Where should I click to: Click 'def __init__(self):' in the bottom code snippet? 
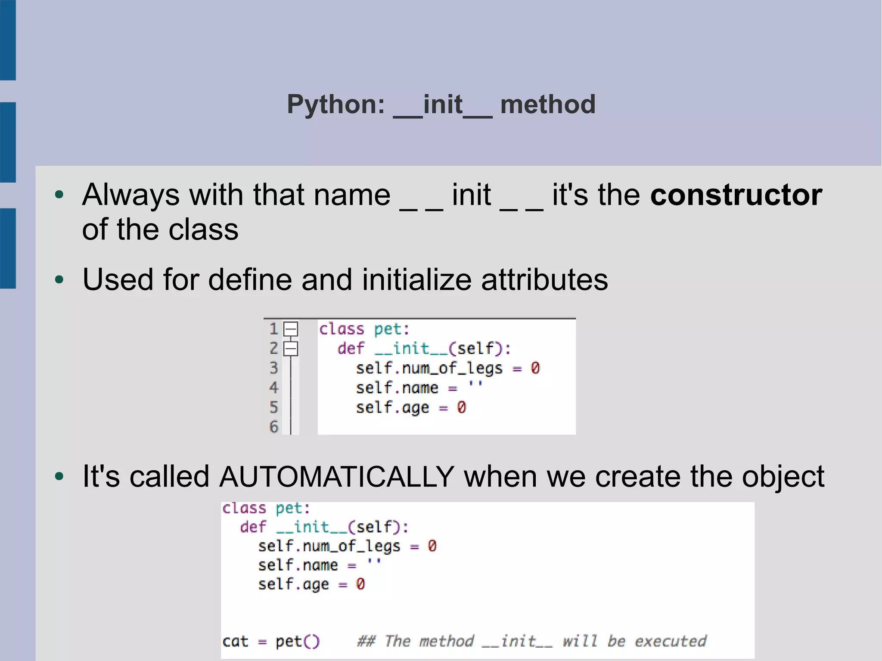tap(324, 527)
